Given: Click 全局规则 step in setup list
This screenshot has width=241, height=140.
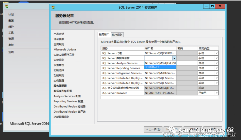Looking at the screenshot, I should tap(59, 44).
